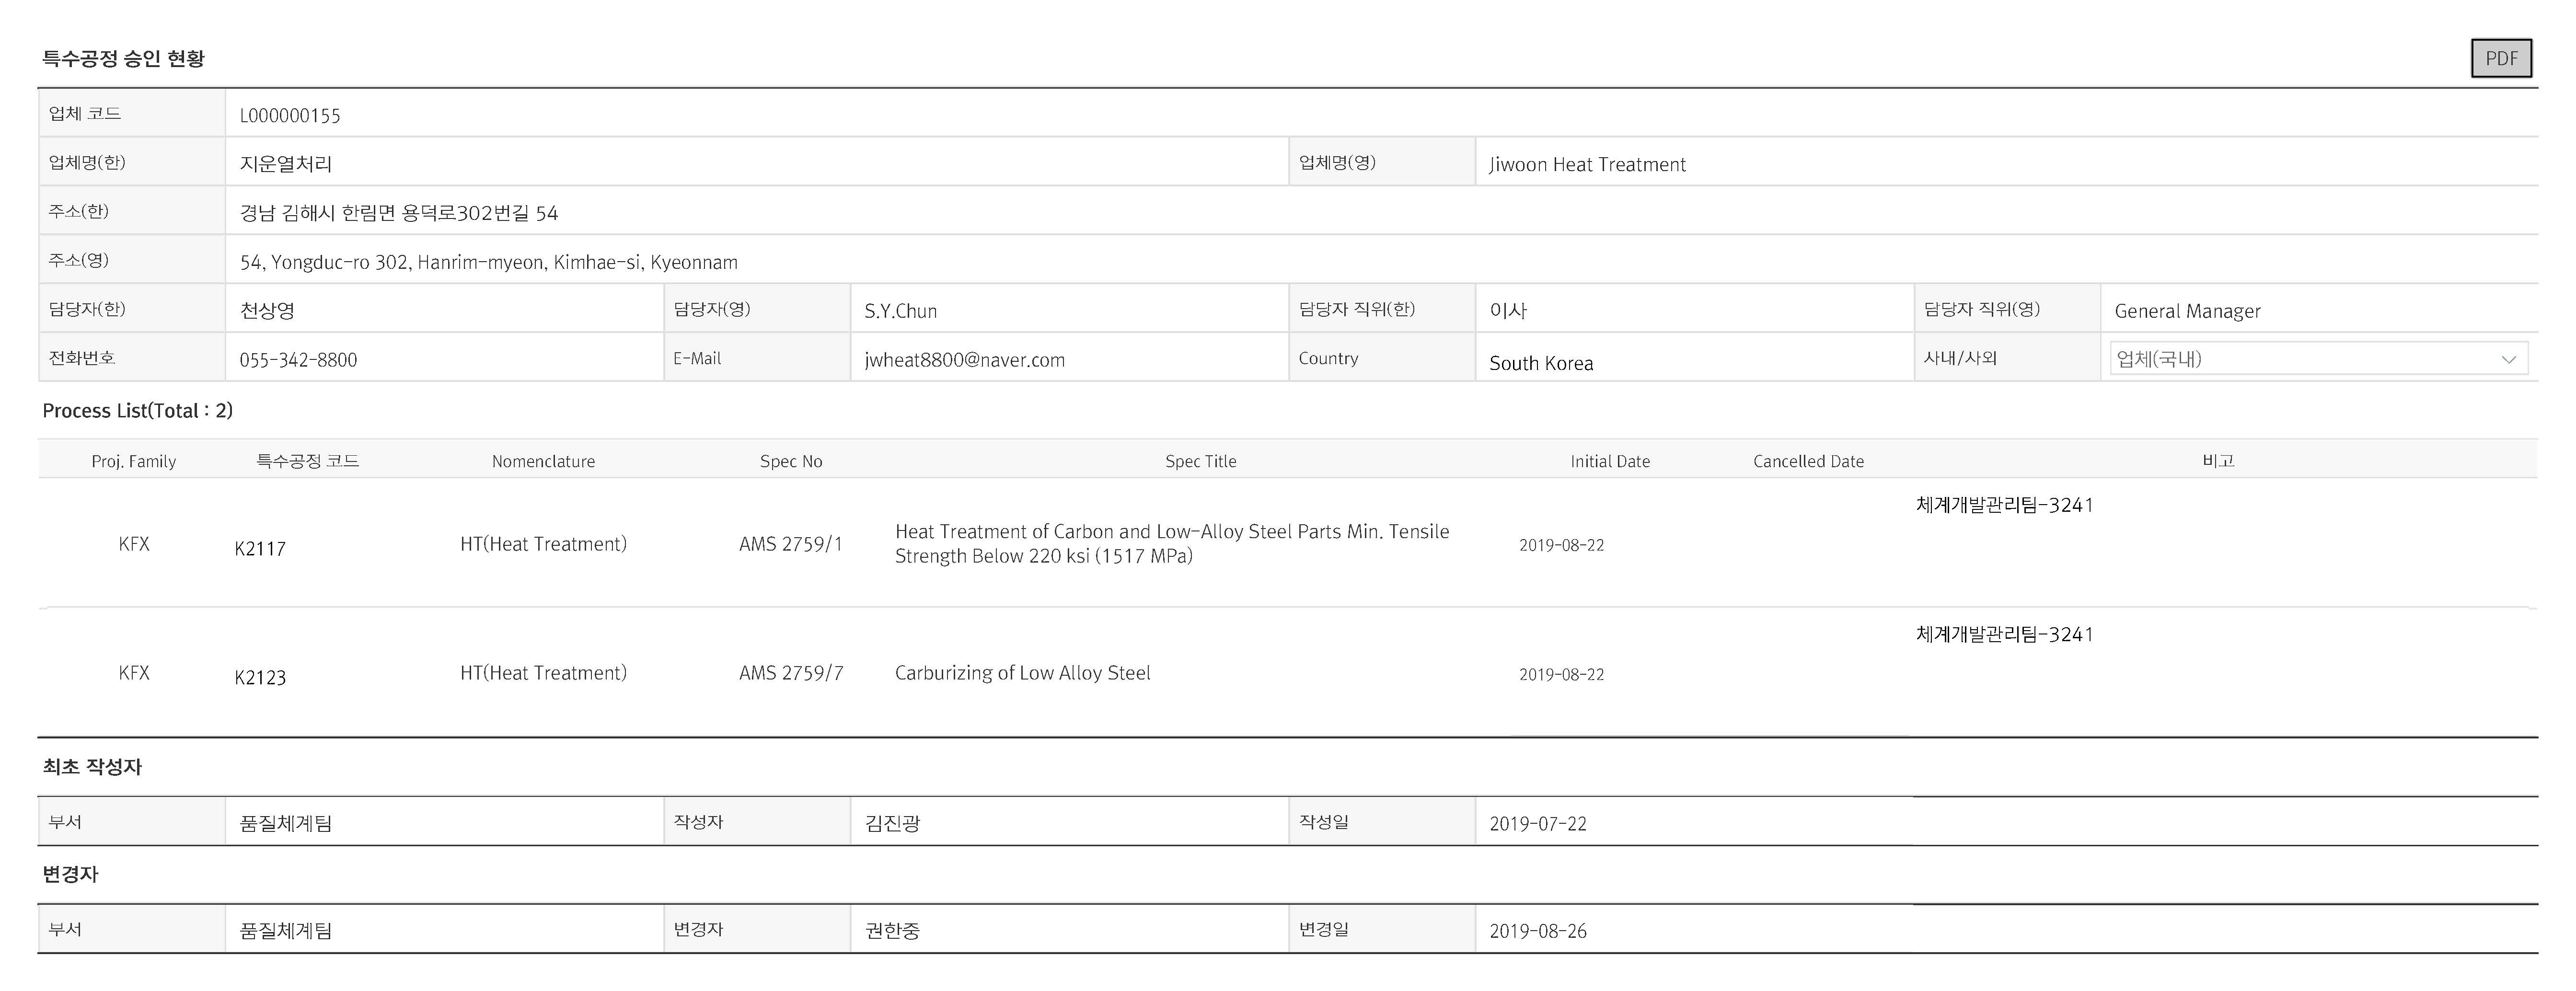Screen dimensions: 2576x991
Task: Open the 사내/사외 dropdown
Action: pyautogui.click(x=2300, y=358)
